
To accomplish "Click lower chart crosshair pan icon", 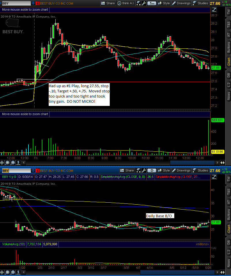I will 2,272.
